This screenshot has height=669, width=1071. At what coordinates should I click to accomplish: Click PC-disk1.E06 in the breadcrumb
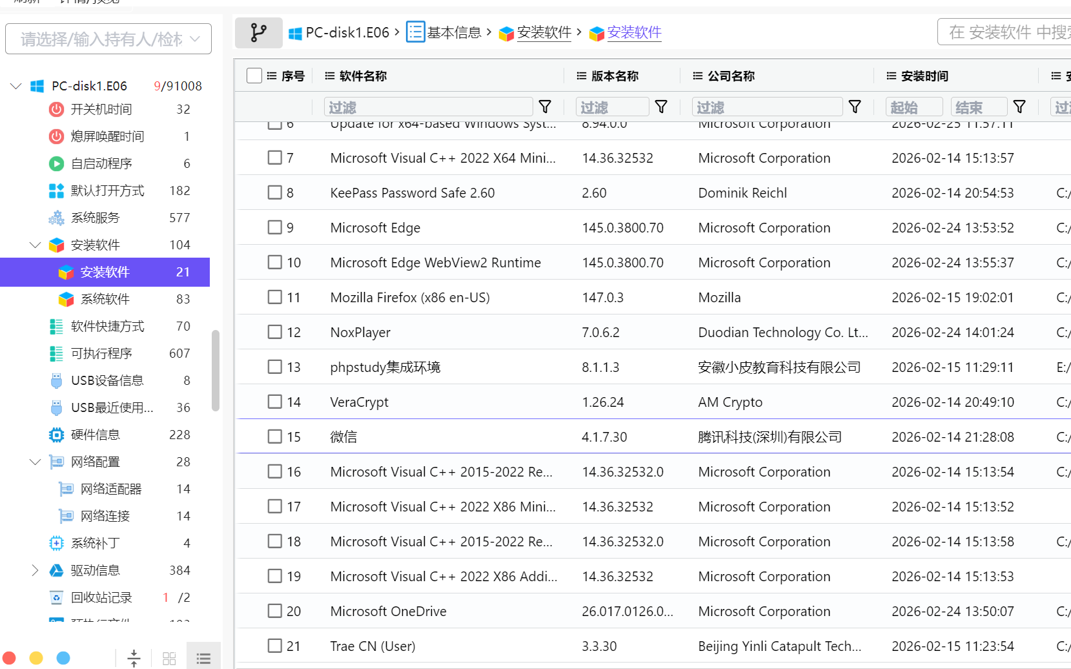point(347,32)
